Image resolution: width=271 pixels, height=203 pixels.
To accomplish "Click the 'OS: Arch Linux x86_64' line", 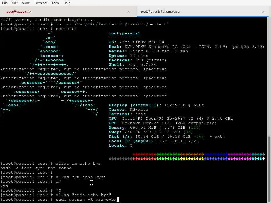I will [136, 42].
